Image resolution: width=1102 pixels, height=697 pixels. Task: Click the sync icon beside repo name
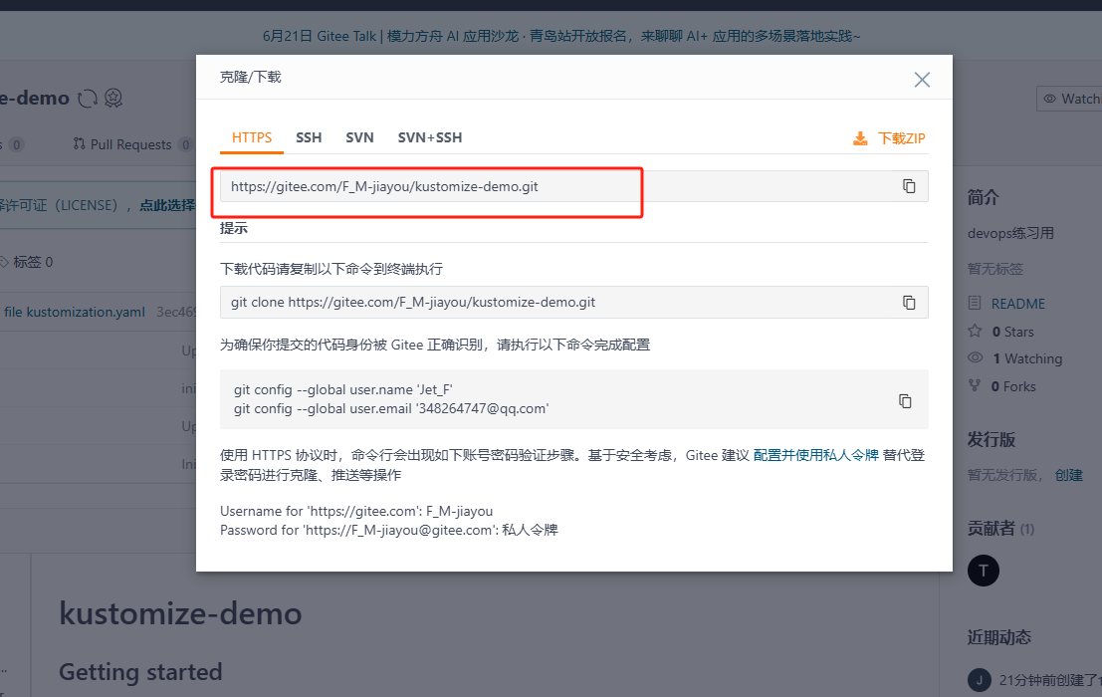[x=88, y=99]
